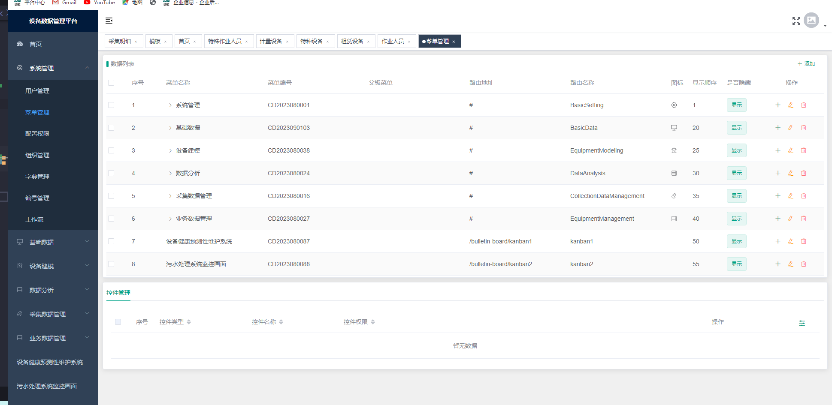Screen dimensions: 832x405
Task: Edit the 业务数据管理 menu row
Action: tap(791, 219)
